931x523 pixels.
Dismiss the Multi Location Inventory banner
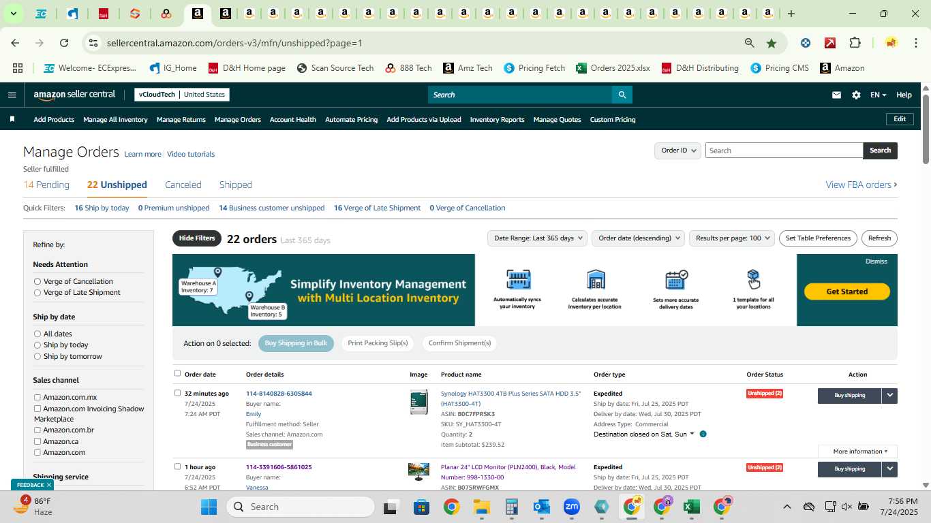(876, 261)
